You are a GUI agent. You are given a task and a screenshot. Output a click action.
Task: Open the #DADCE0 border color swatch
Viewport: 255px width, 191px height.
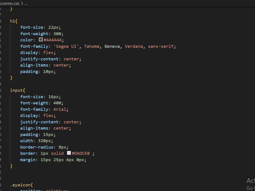[x=69, y=153]
